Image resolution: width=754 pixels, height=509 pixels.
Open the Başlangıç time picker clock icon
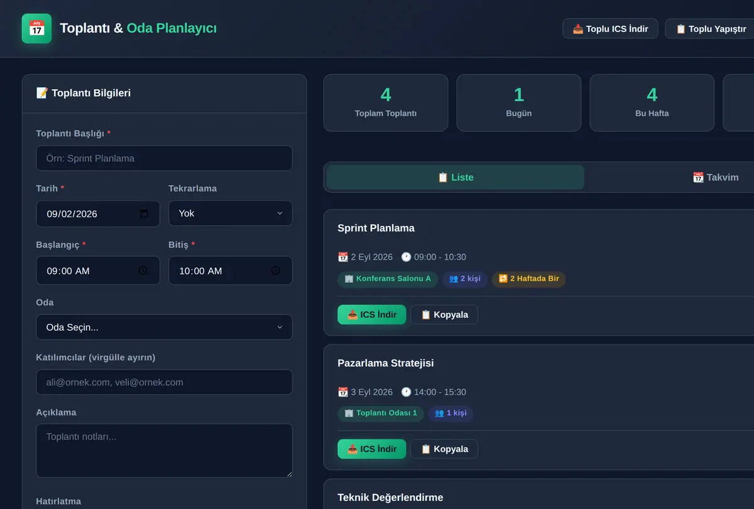(x=143, y=271)
